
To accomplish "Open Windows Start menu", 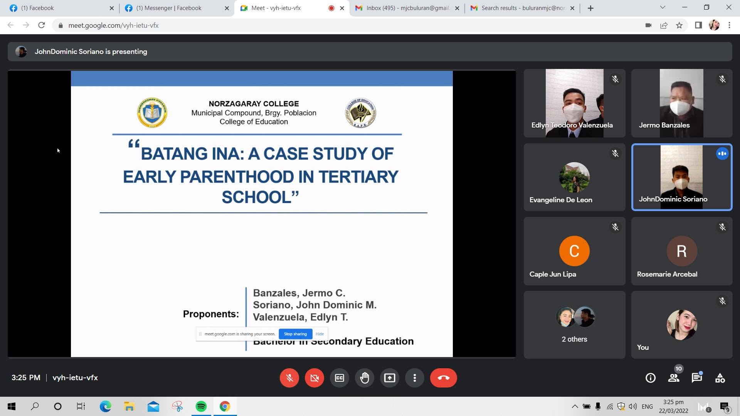I will point(12,406).
